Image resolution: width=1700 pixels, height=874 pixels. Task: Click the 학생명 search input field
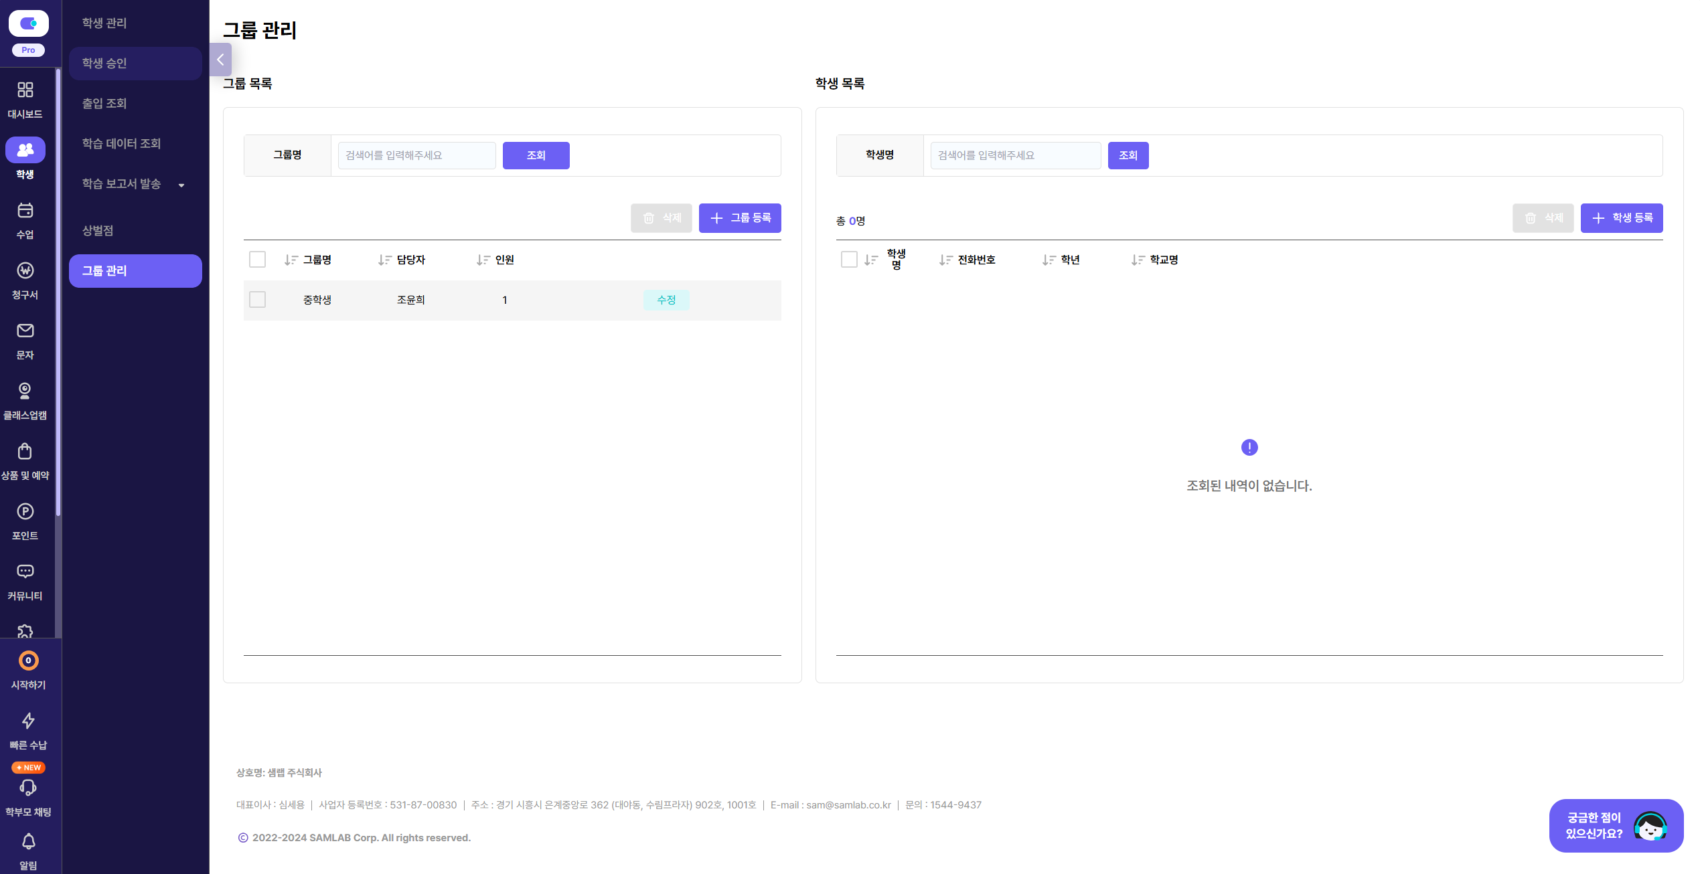coord(1014,155)
